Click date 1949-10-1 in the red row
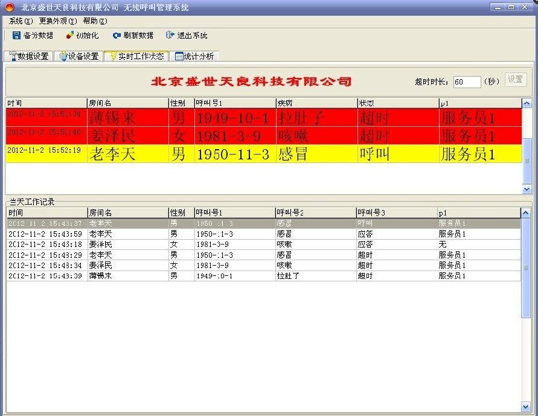538x416 pixels. [232, 118]
